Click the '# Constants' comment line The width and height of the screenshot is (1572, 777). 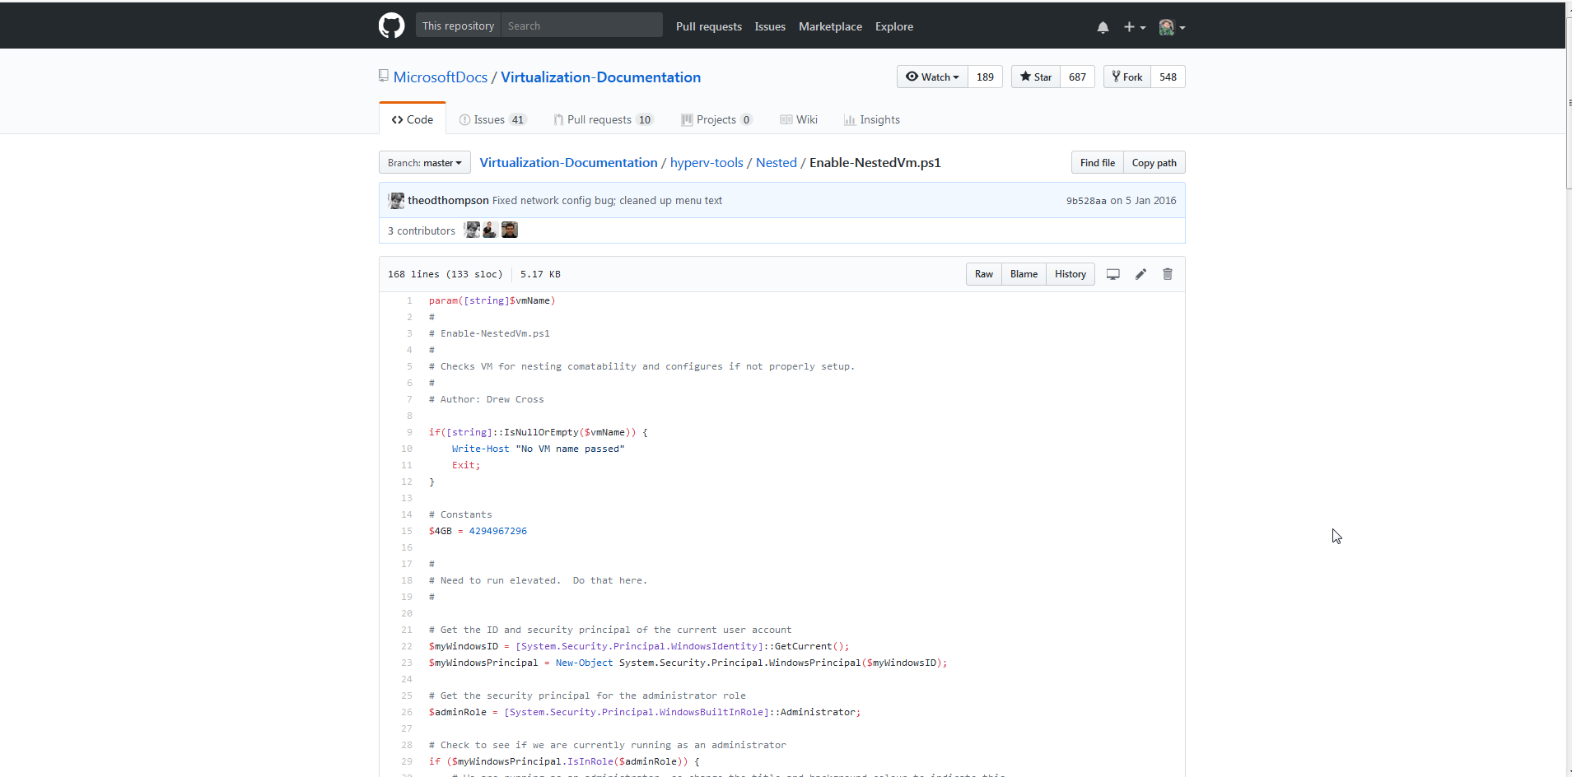460,514
